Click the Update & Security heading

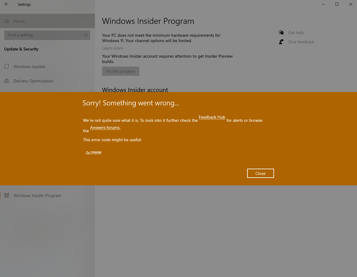point(21,49)
